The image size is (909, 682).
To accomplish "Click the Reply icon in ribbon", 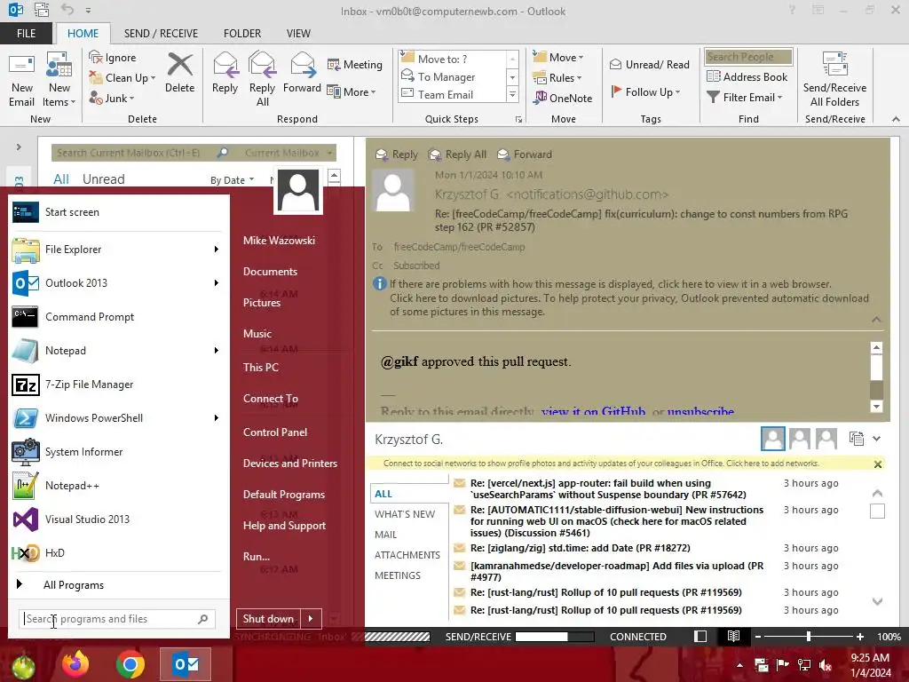I will 225,73.
